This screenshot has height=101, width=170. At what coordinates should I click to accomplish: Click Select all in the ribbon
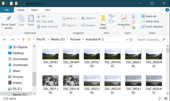coord(149,16)
